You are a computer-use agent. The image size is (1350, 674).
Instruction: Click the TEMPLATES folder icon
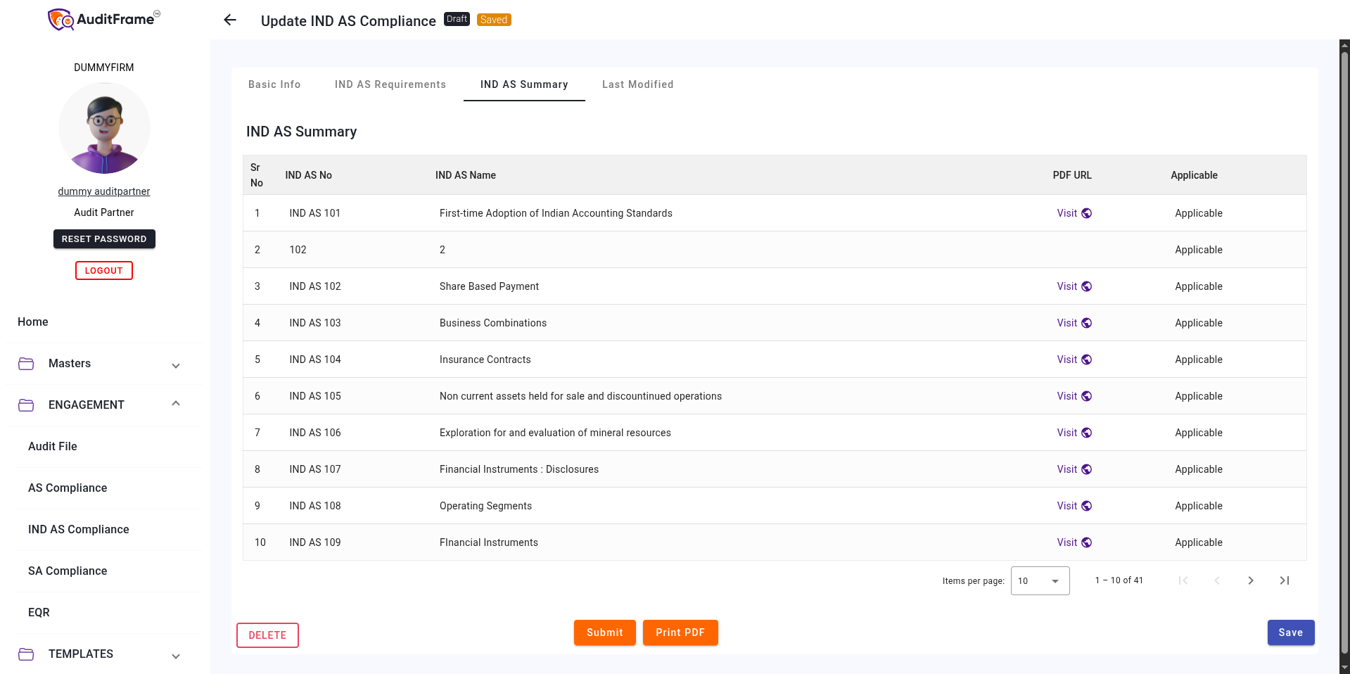26,654
